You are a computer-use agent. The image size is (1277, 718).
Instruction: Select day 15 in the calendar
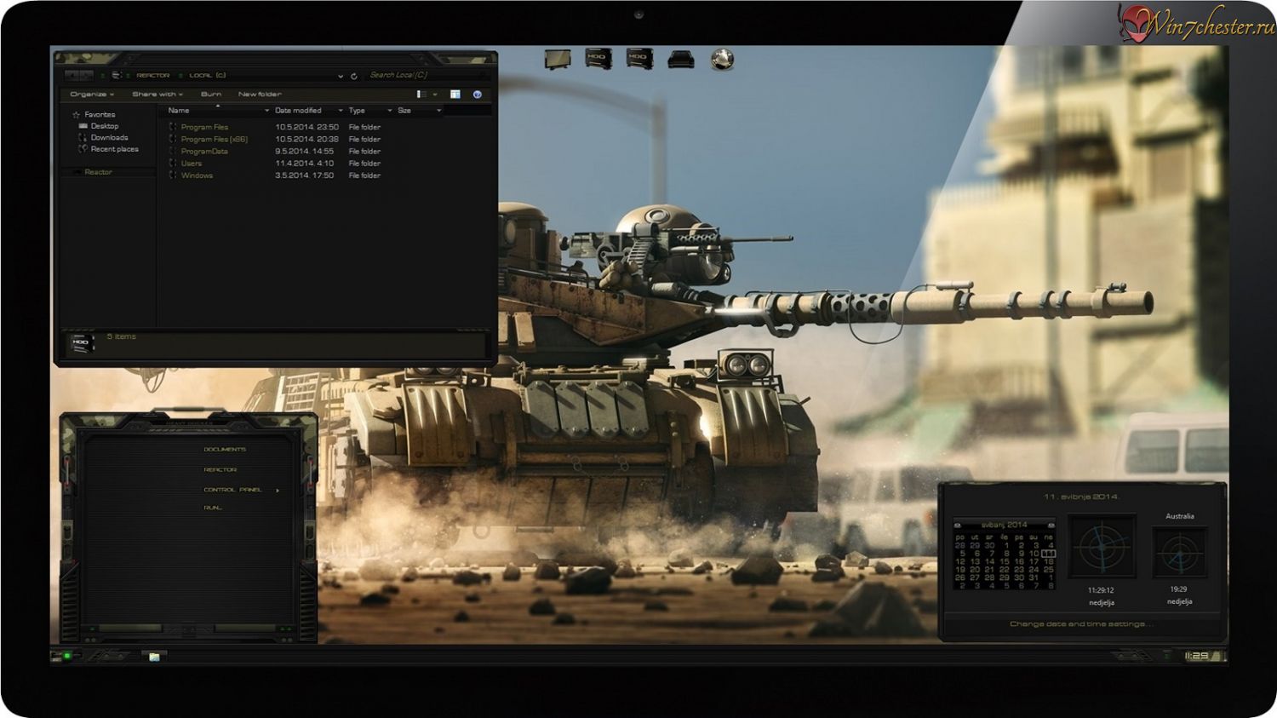[1005, 562]
